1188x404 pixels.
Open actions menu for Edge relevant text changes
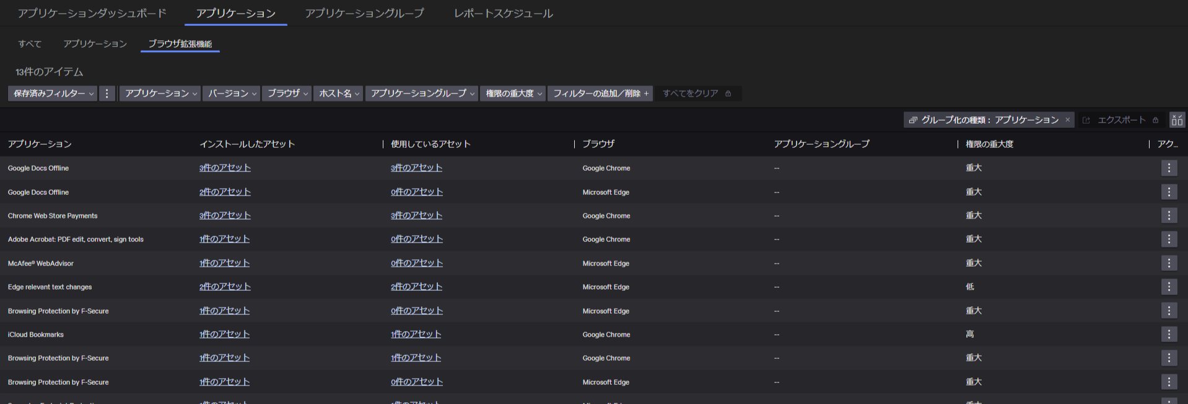[x=1169, y=286]
